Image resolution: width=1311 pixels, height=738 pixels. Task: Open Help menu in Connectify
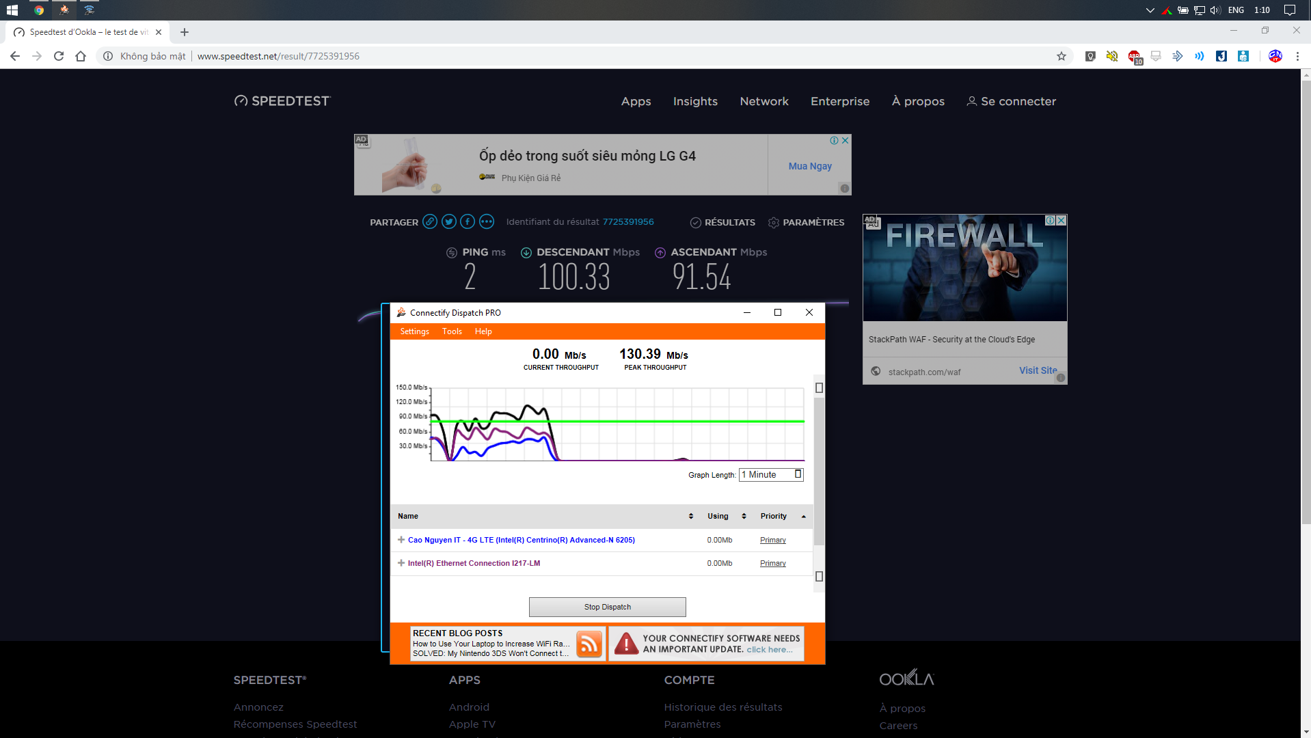483,331
